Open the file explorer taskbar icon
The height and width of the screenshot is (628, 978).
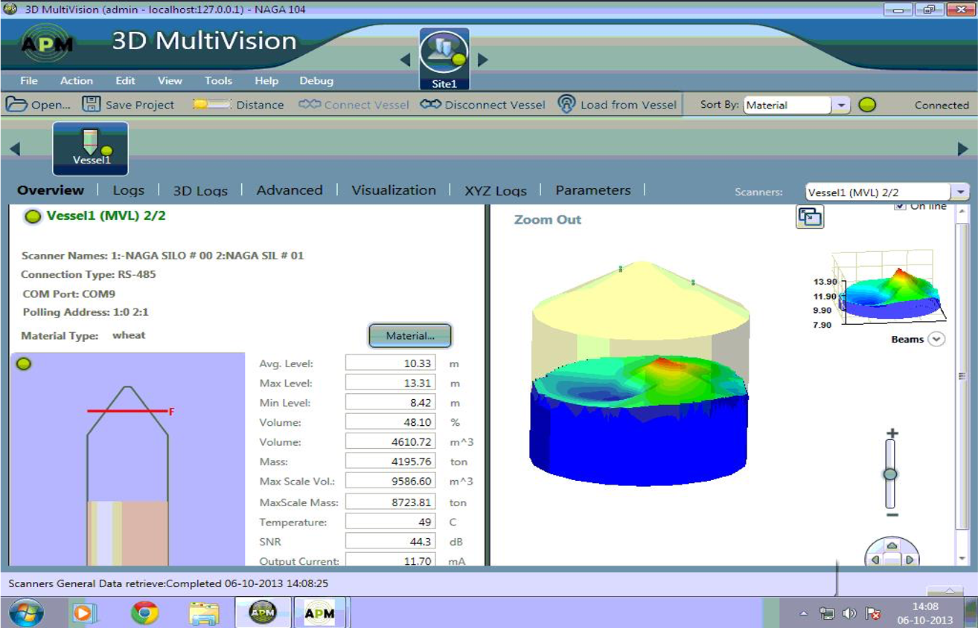pyautogui.click(x=203, y=613)
